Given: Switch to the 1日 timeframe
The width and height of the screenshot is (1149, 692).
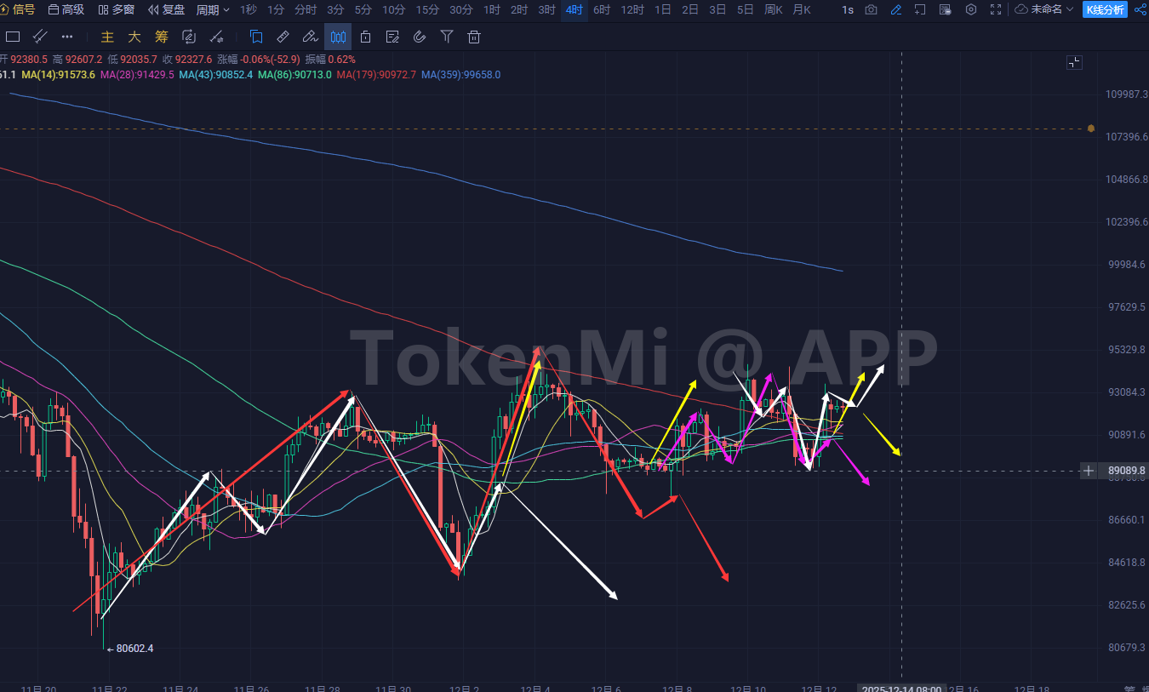Looking at the screenshot, I should point(662,9).
